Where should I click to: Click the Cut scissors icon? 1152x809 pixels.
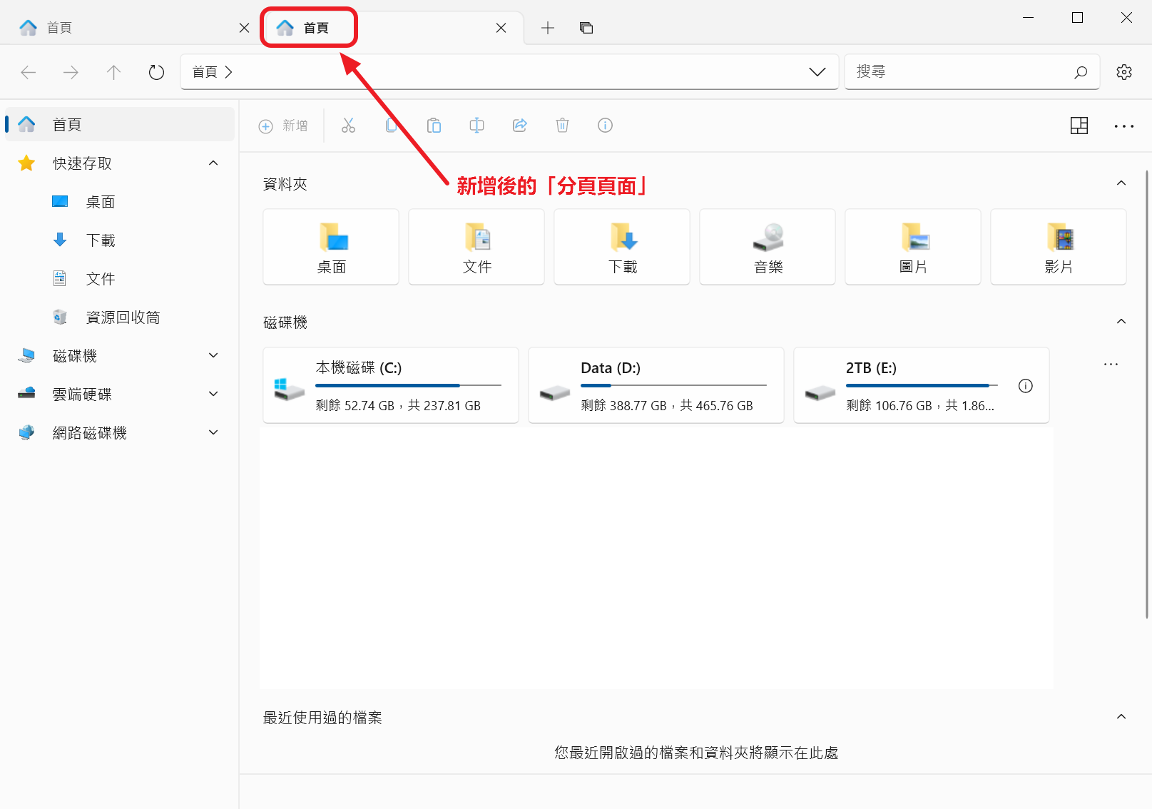(348, 126)
